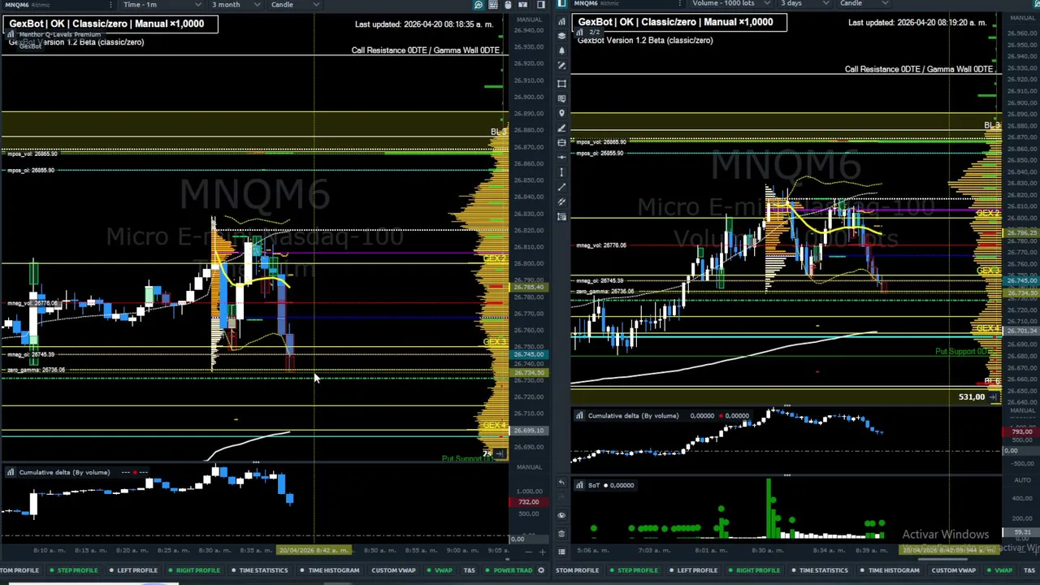Toggle LEFT PROFILE on the left chart
1040x585 pixels.
coord(133,570)
